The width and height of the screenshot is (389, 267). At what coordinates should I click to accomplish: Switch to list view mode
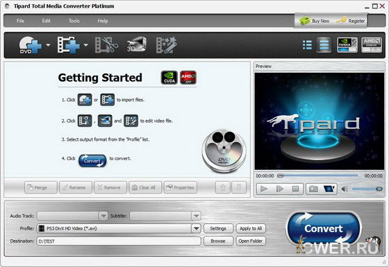307,45
